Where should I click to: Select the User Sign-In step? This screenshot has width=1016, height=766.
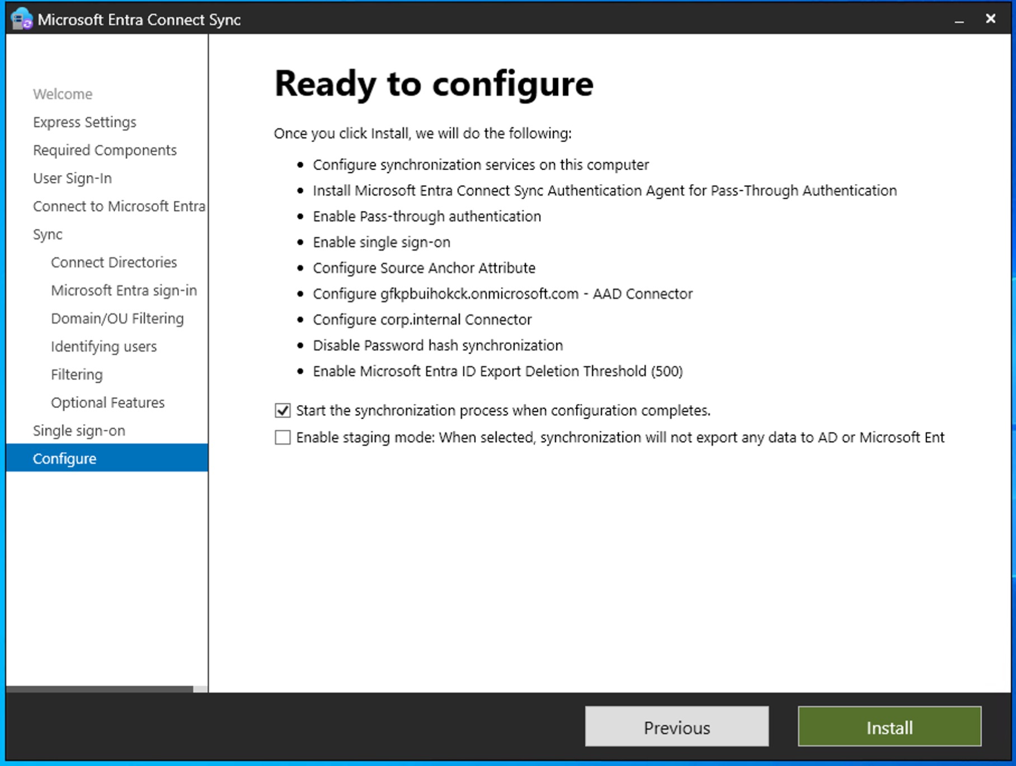tap(72, 178)
